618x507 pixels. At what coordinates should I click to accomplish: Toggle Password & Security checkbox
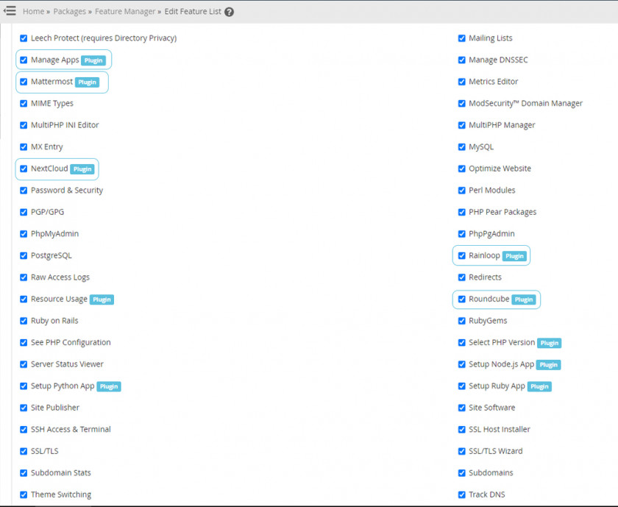tap(24, 191)
